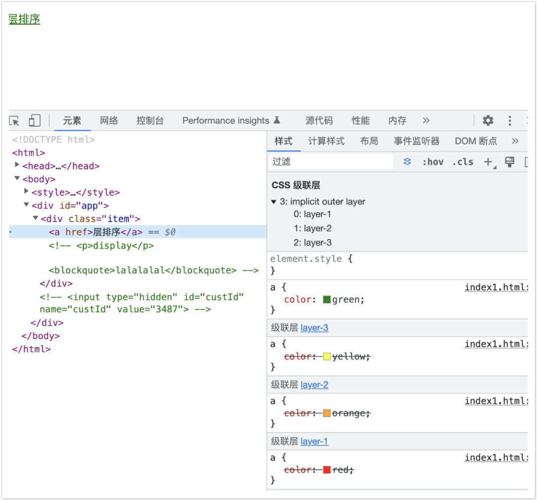Open the 控制台 tab
Viewport: 537px width, 500px height.
[x=150, y=120]
